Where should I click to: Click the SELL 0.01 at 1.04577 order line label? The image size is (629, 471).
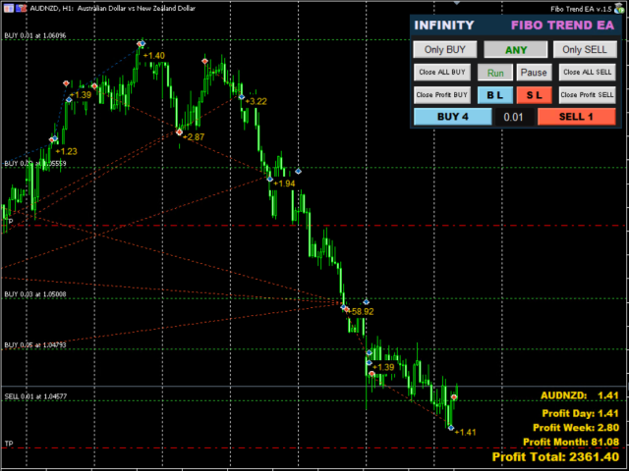click(35, 396)
